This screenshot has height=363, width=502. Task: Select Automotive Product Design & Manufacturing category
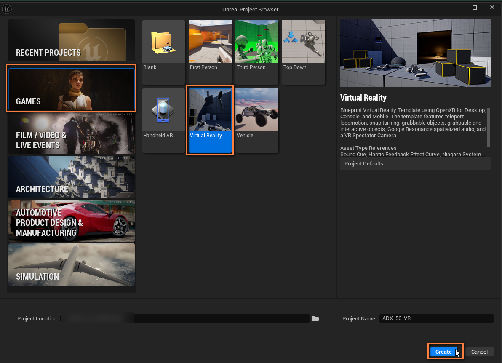(72, 221)
